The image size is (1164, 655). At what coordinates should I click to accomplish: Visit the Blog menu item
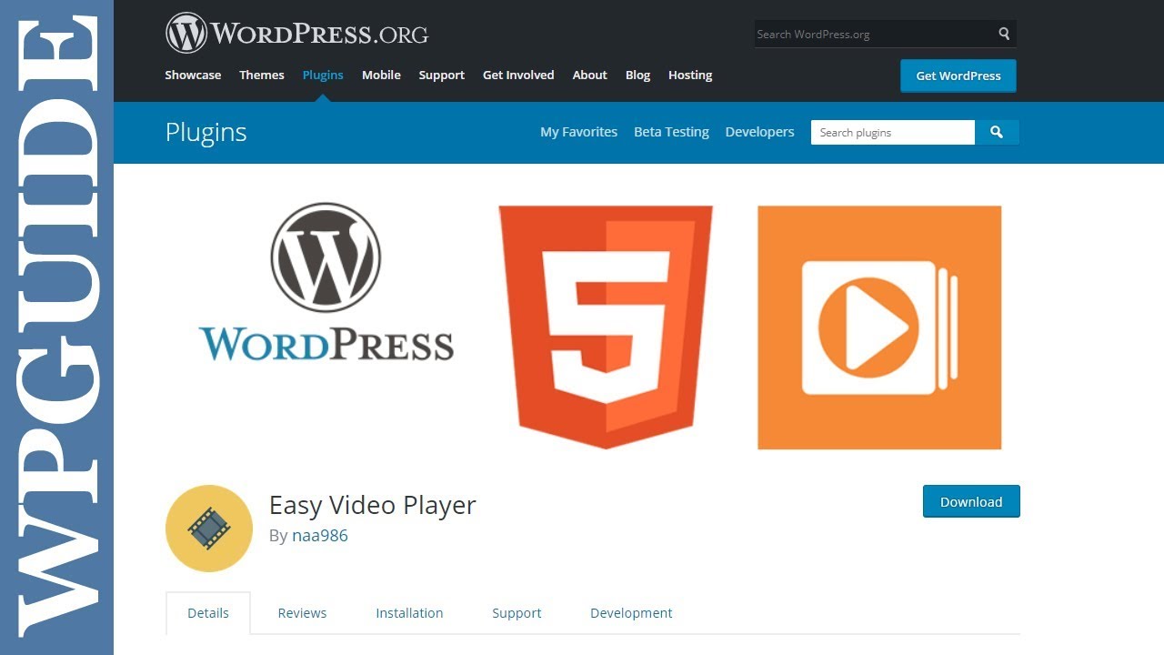[x=637, y=75]
